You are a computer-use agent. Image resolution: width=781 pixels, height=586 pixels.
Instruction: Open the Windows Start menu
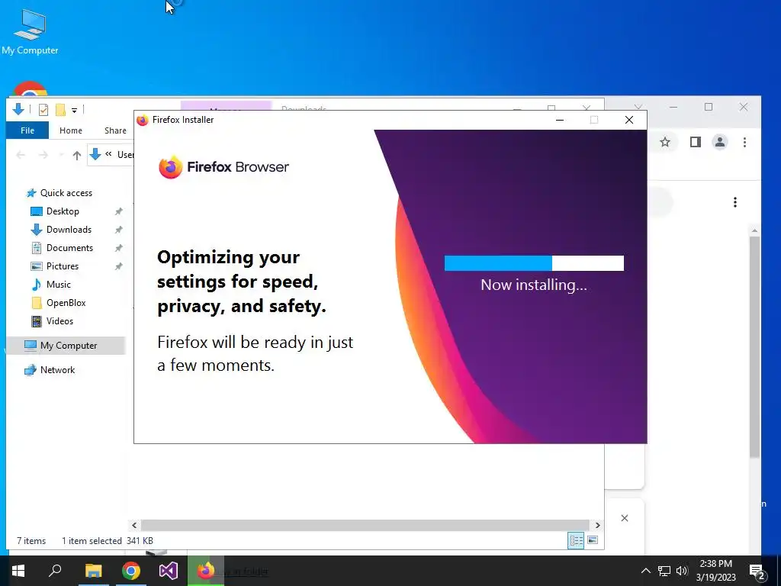pyautogui.click(x=18, y=571)
